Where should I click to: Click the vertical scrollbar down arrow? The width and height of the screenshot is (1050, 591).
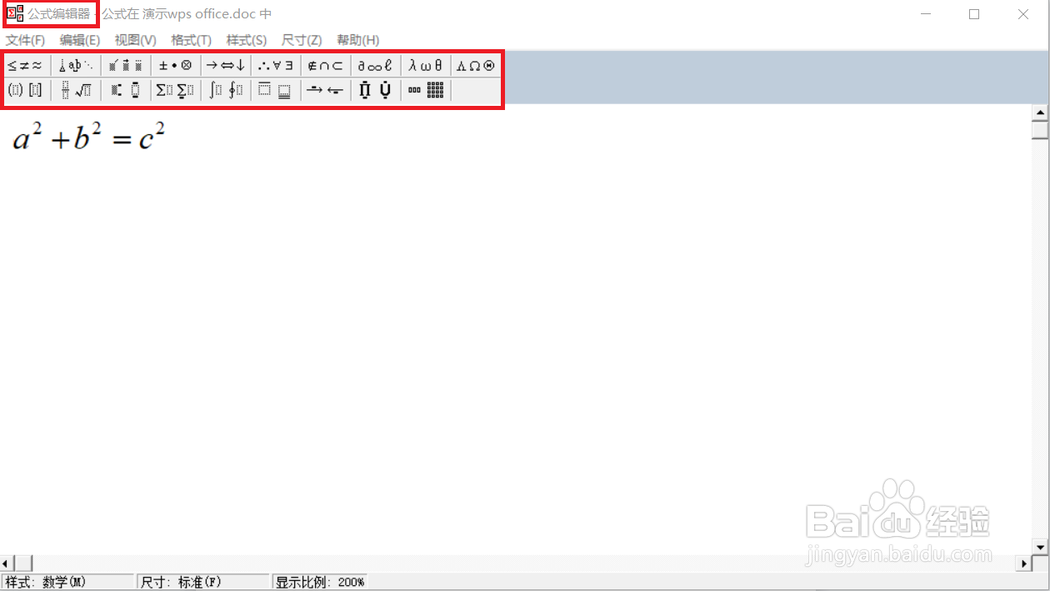[x=1040, y=547]
